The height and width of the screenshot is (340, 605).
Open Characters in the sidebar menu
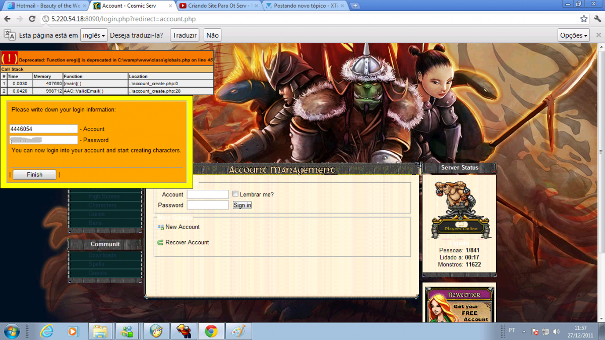(x=102, y=206)
